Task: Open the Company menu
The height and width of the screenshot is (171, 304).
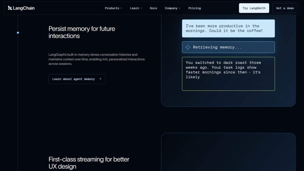Action: 173,8
